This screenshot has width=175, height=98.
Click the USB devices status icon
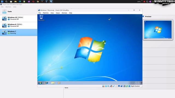point(114,86)
